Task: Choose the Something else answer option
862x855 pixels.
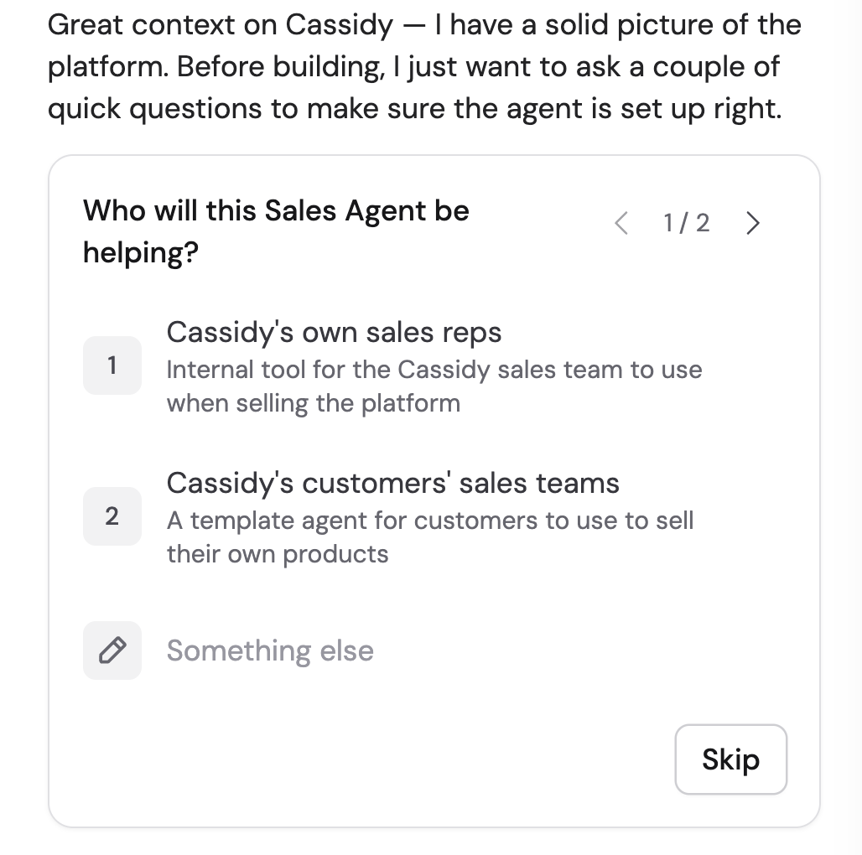Action: (270, 650)
